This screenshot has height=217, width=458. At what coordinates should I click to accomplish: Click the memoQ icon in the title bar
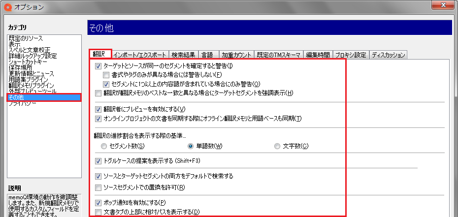pos(7,7)
